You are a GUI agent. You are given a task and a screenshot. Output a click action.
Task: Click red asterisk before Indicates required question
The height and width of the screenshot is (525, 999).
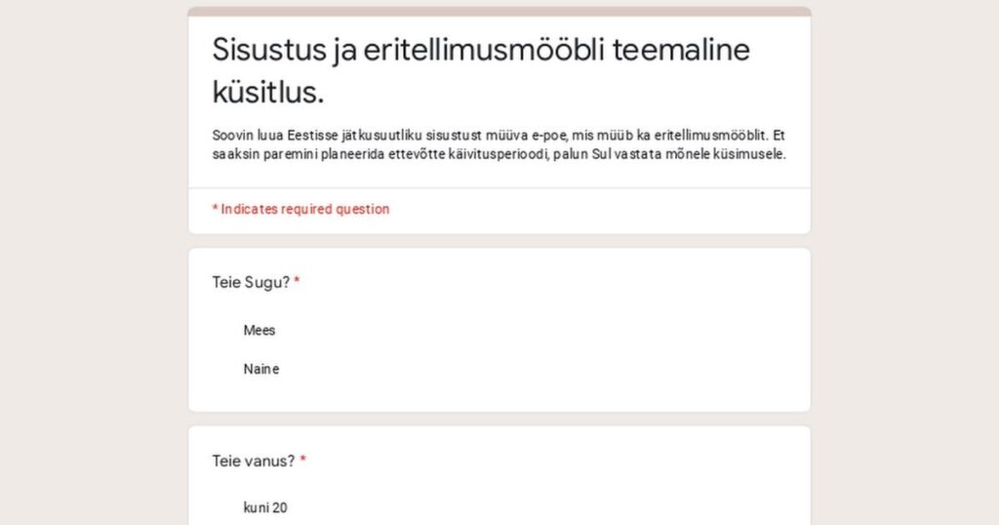[216, 209]
